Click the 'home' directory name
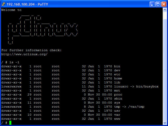 118,78
